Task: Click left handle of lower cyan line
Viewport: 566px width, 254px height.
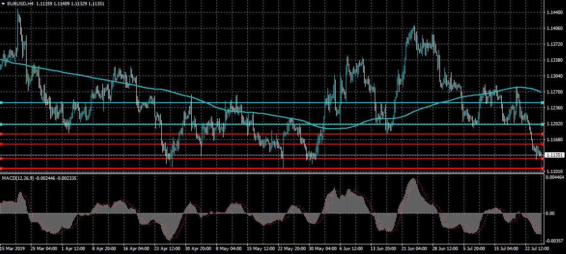Action: coord(1,124)
